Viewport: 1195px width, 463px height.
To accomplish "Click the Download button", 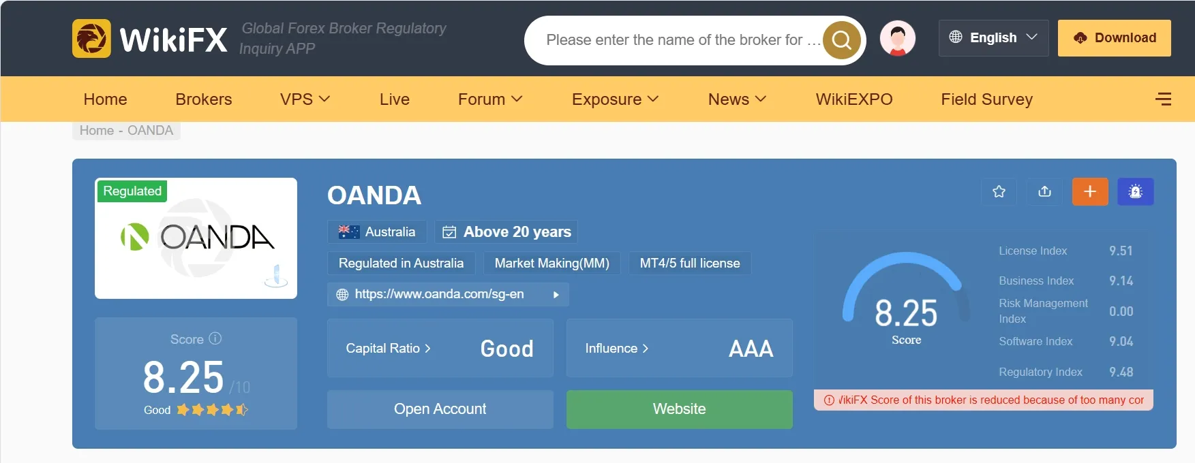I will [x=1115, y=38].
